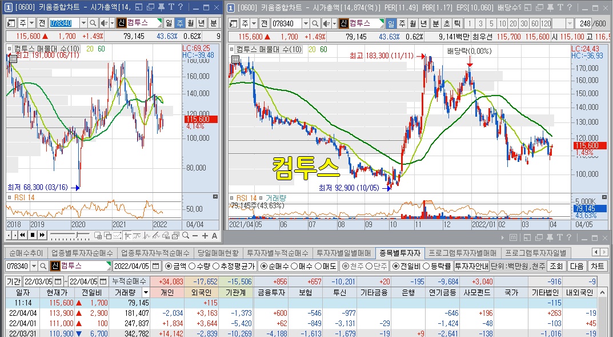The width and height of the screenshot is (613, 337).
Task: Select 추정평균가 radio button
Action: (x=216, y=266)
